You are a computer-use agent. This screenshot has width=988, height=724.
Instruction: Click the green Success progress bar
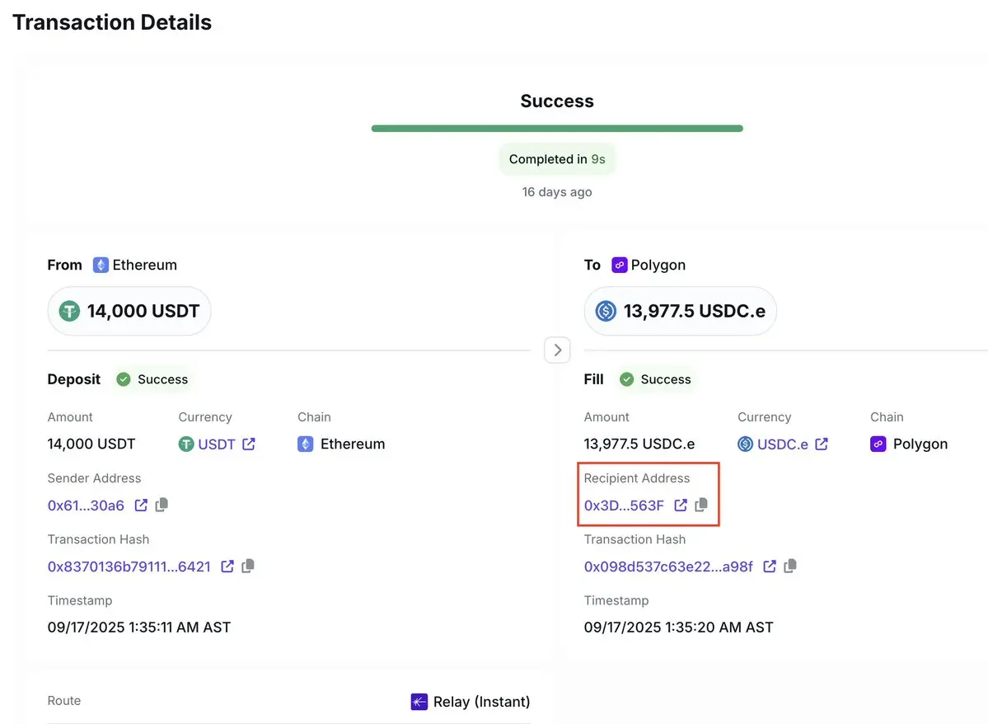pyautogui.click(x=557, y=129)
